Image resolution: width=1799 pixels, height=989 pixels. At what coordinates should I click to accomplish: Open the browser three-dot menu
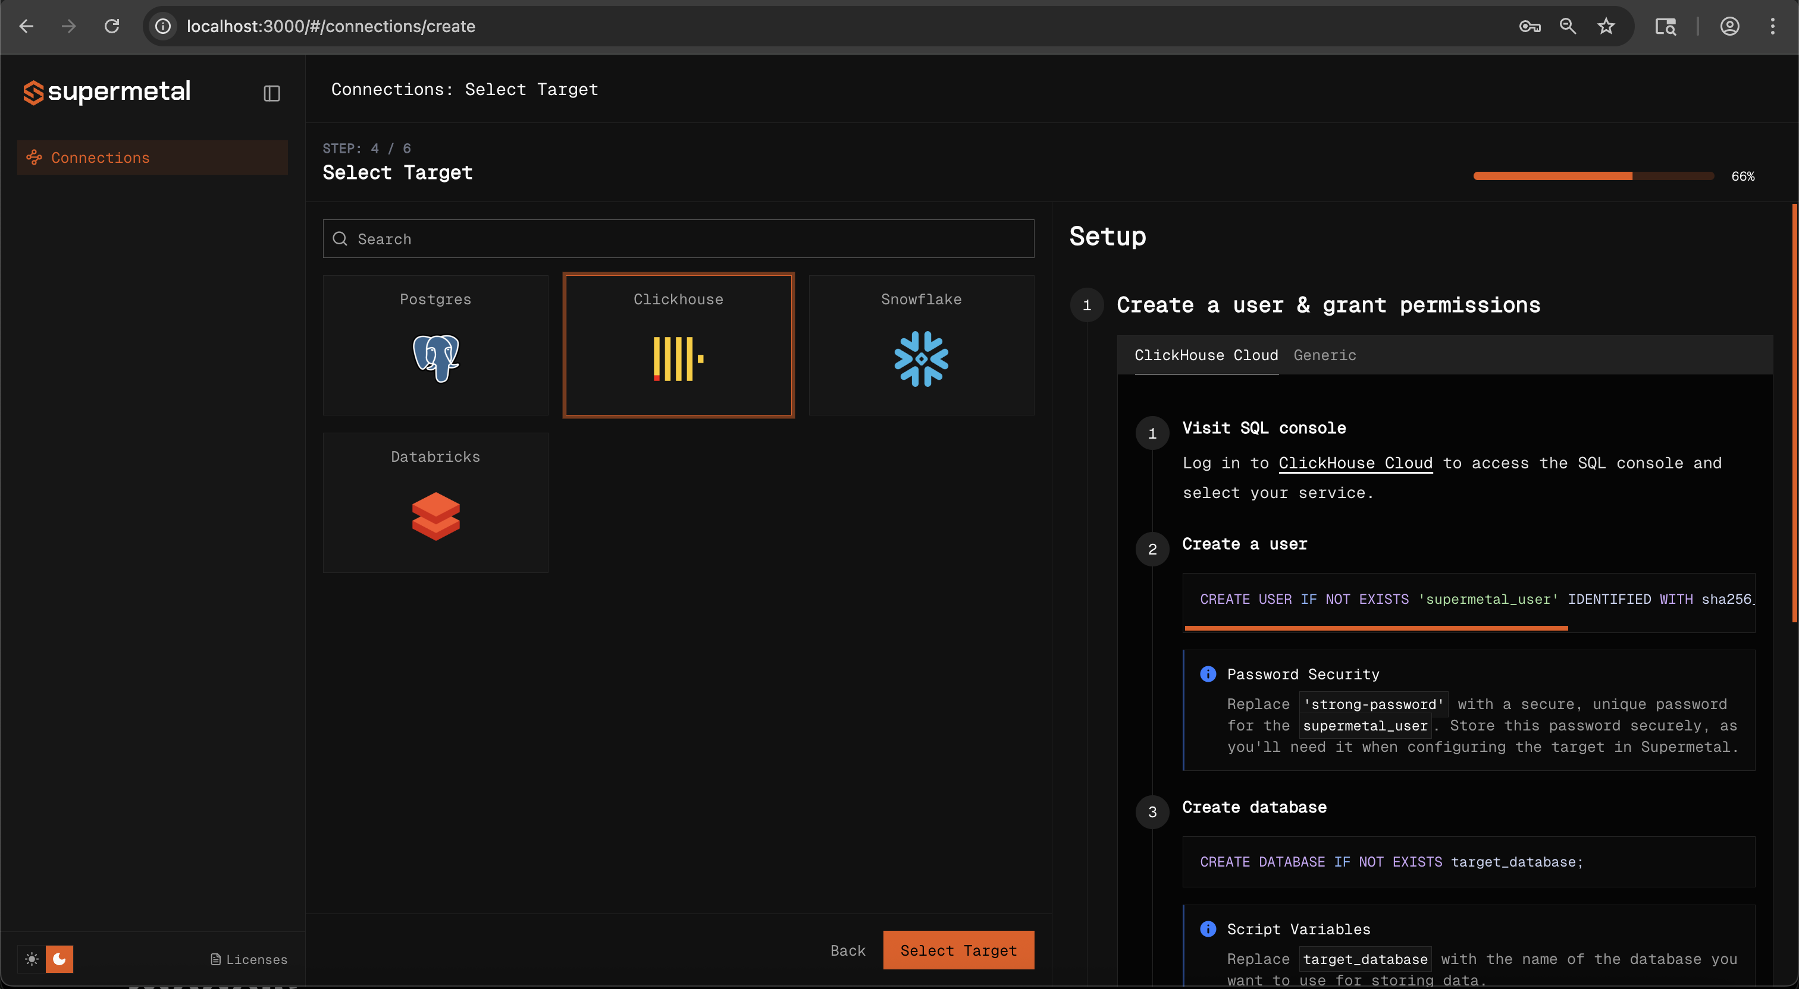[x=1773, y=26]
